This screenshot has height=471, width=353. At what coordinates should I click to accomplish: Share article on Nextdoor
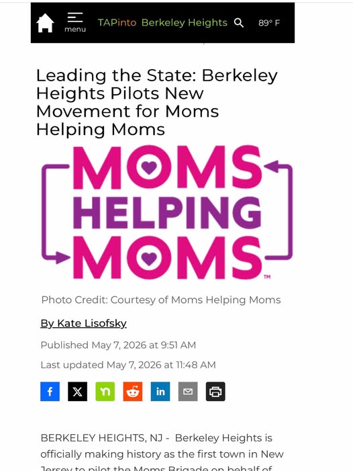point(105,392)
